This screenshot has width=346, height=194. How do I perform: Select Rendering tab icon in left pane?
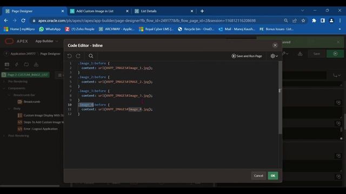(x=7, y=65)
